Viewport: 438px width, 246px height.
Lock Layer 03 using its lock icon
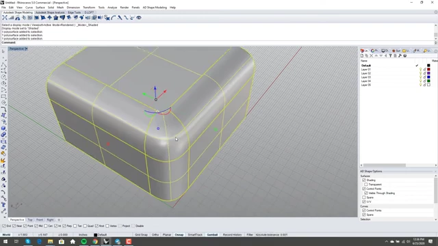click(x=424, y=77)
